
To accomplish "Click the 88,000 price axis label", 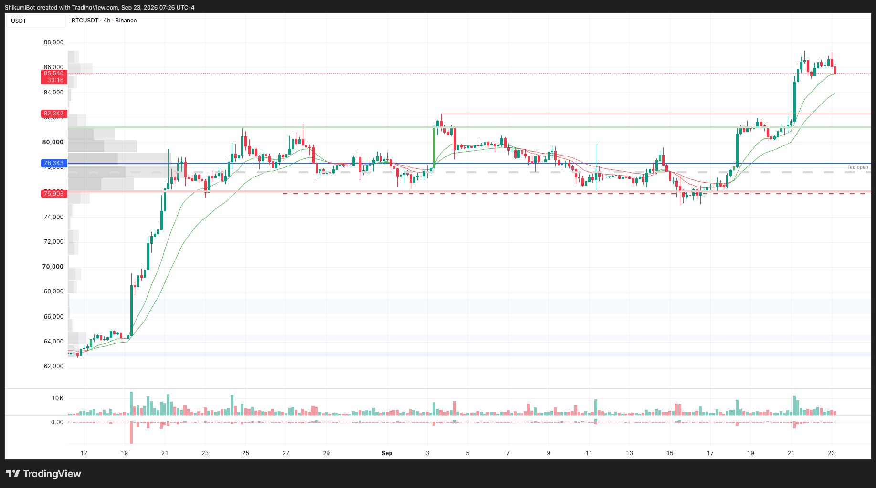I will pos(53,42).
